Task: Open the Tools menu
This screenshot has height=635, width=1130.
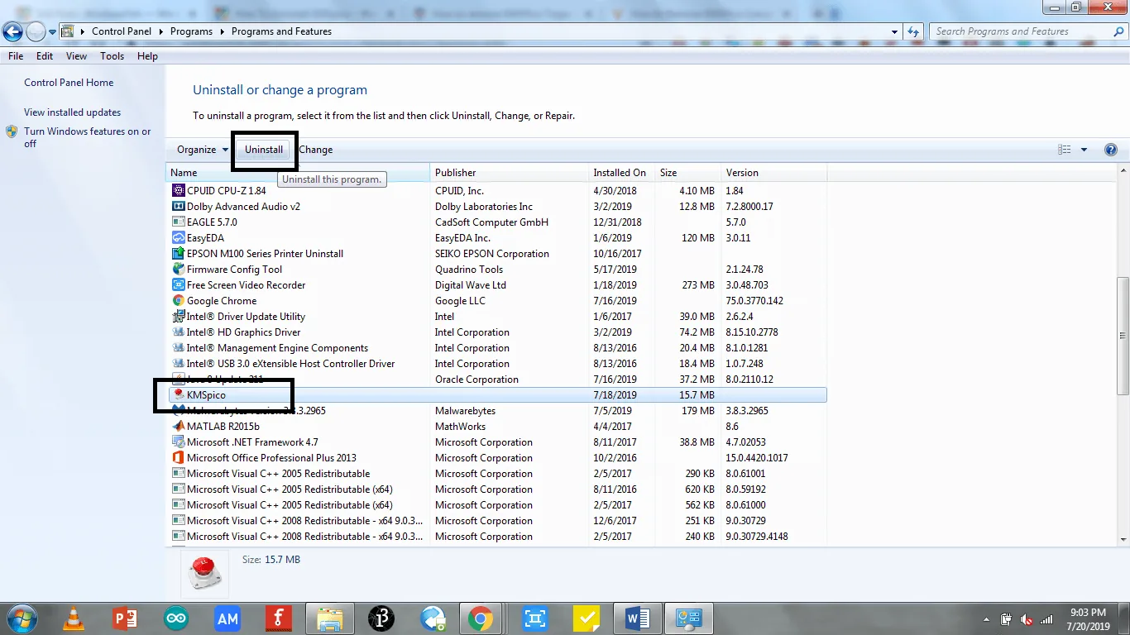Action: [x=112, y=56]
